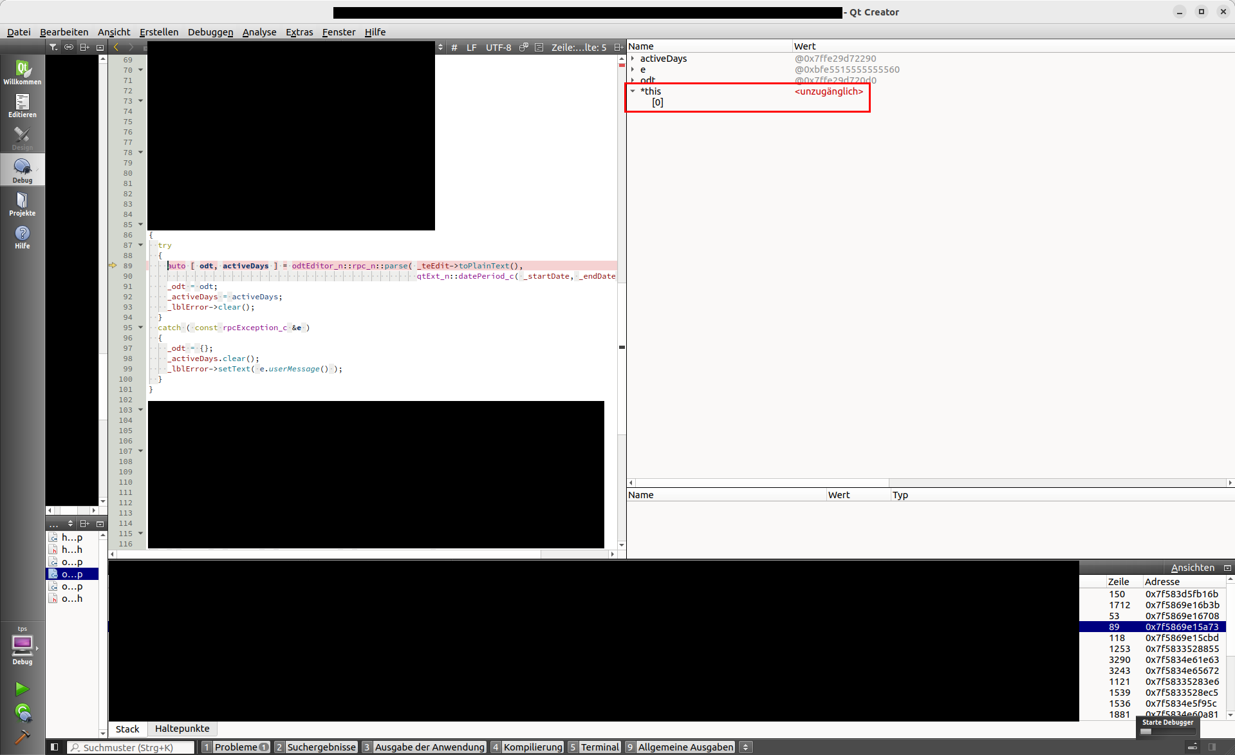1235x755 pixels.
Task: Open the Kompilierung output pane
Action: click(526, 747)
